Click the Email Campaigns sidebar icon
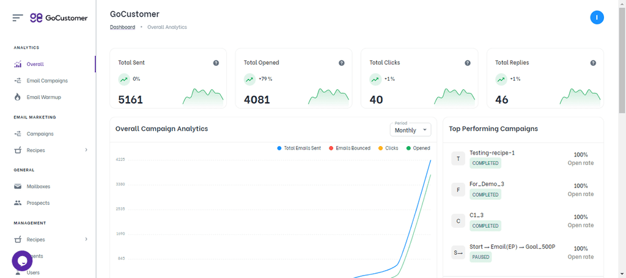 click(x=18, y=81)
